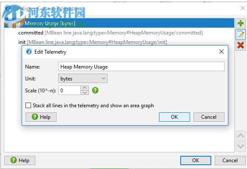This screenshot has height=169, width=247.
Task: Click the Name field with Heap Memory Usage
Action: 141,66
